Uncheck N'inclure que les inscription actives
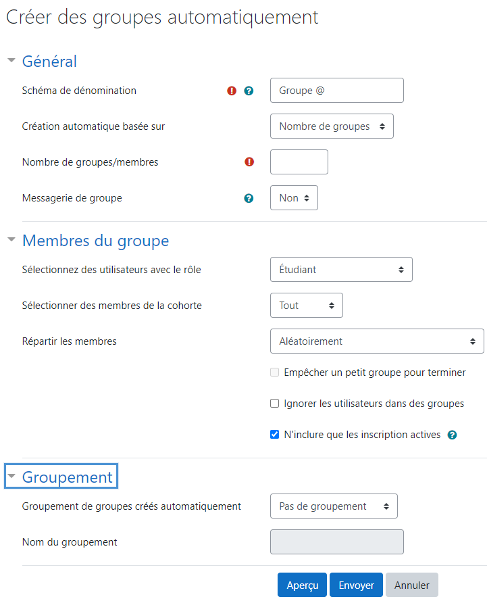Viewport: 487px width, 601px height. pyautogui.click(x=274, y=434)
